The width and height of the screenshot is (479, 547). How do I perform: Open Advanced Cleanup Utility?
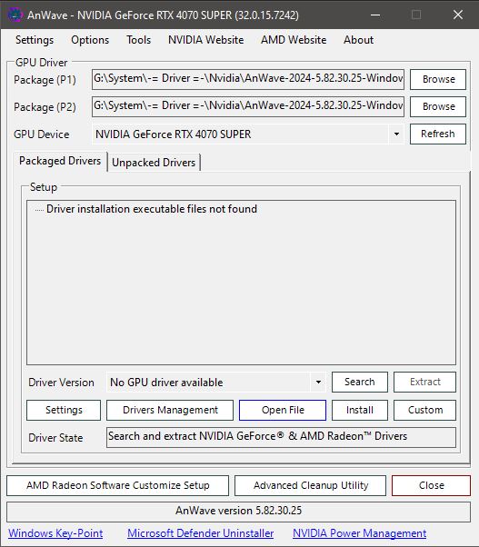click(311, 485)
